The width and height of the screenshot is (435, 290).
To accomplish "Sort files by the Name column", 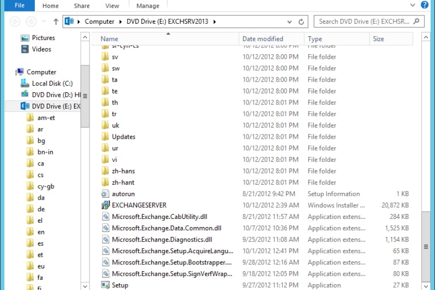I will (165, 39).
